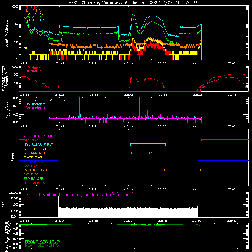This screenshot has height=252, width=252.
Task: Click the GAP_FLAG label
Action: (31, 140)
